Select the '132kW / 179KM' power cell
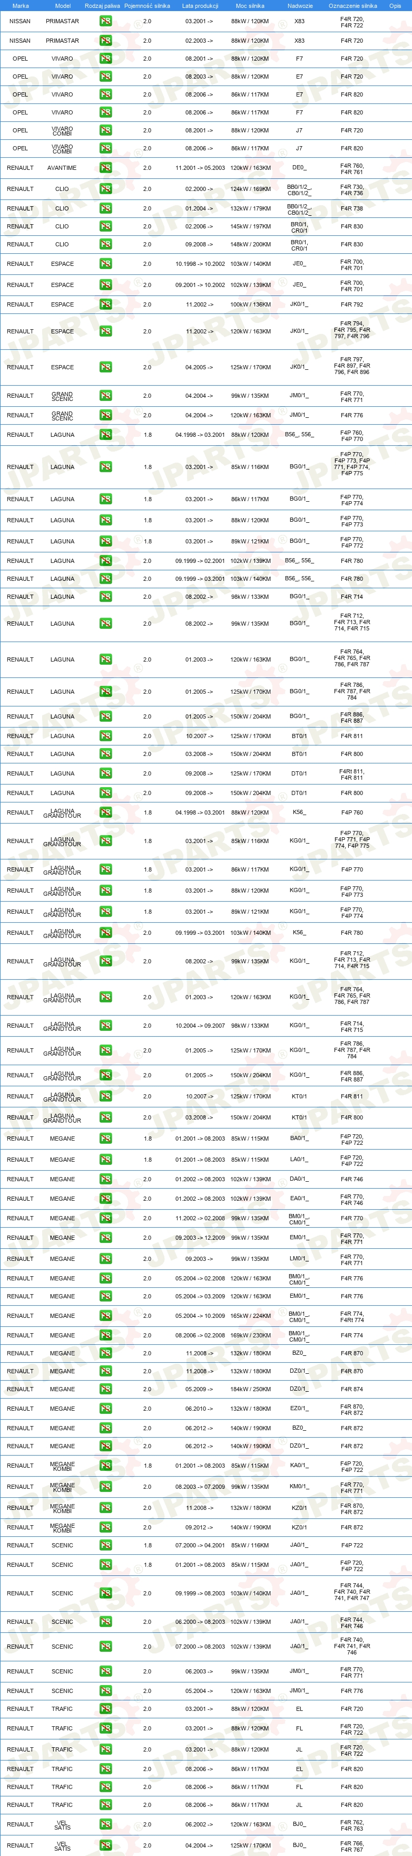This screenshot has height=1856, width=412. [250, 208]
